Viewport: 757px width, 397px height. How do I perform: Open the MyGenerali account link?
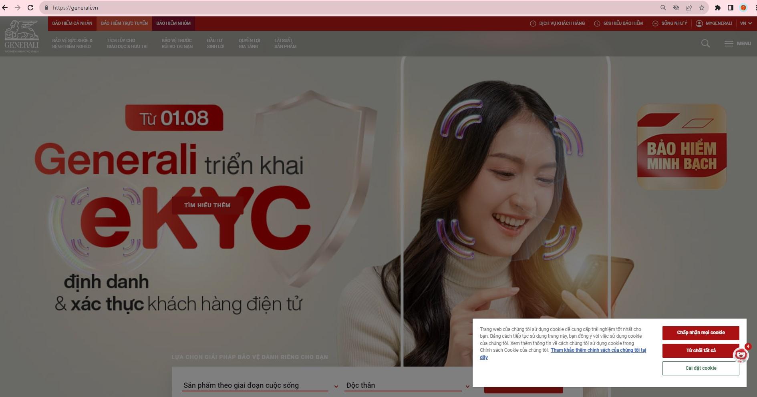click(x=714, y=23)
